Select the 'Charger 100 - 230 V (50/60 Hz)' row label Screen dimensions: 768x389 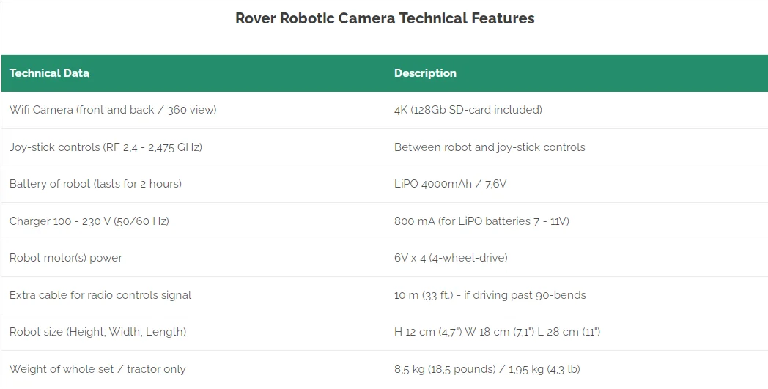click(x=89, y=221)
